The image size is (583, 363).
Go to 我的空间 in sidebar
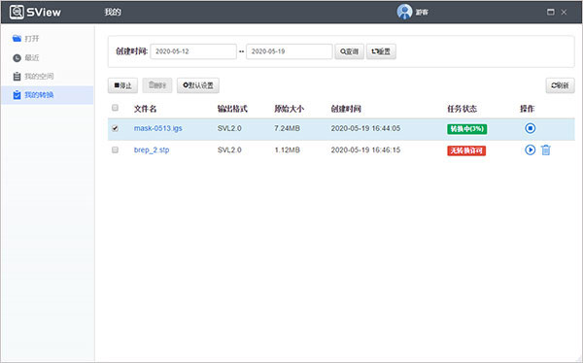48,76
